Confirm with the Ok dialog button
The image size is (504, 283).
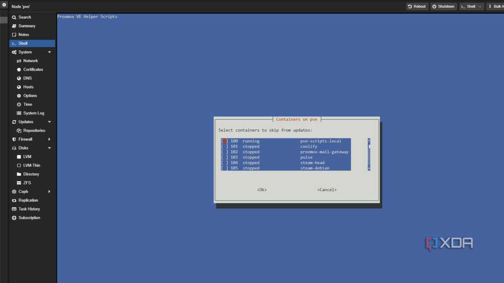(x=262, y=190)
